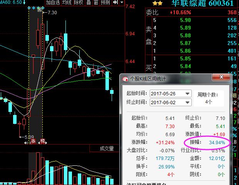Click sell-2 price 5.87 row
239x185 pixels.
tap(194, 43)
